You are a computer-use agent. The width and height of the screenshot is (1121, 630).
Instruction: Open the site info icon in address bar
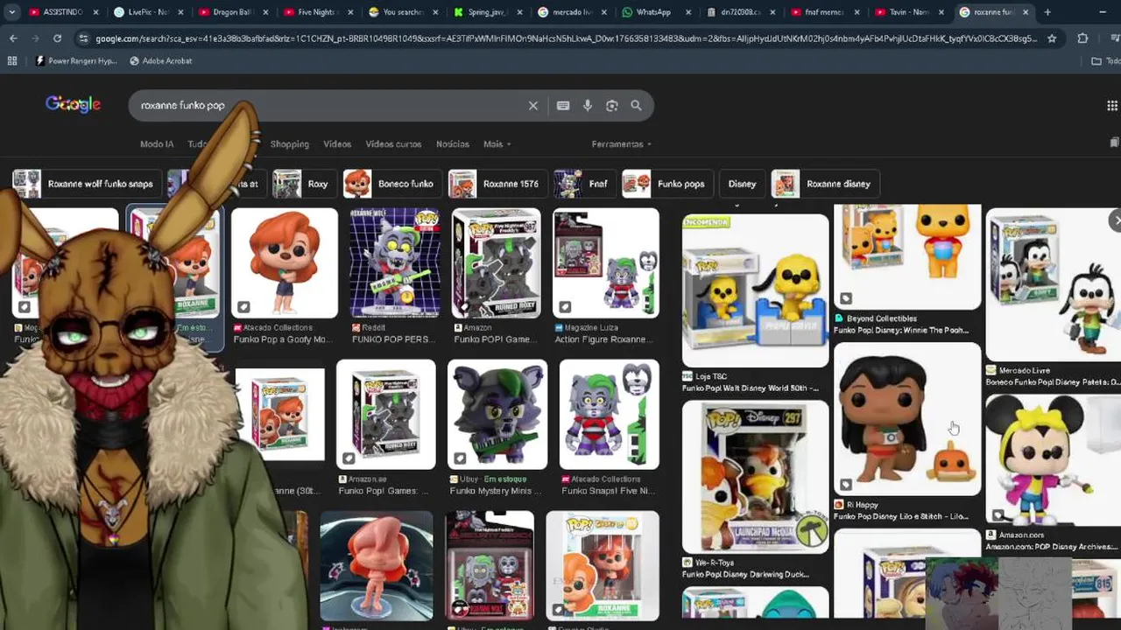(83, 38)
